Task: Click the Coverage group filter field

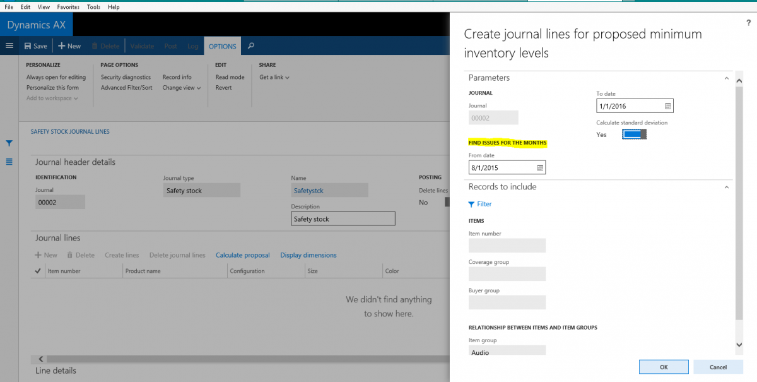Action: tap(507, 274)
